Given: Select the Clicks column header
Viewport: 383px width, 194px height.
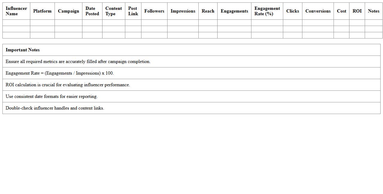Looking at the screenshot, I should [292, 11].
